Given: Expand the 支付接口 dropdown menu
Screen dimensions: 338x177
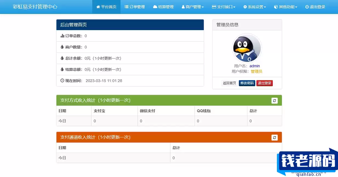Looking at the screenshot, I should coord(224,7).
